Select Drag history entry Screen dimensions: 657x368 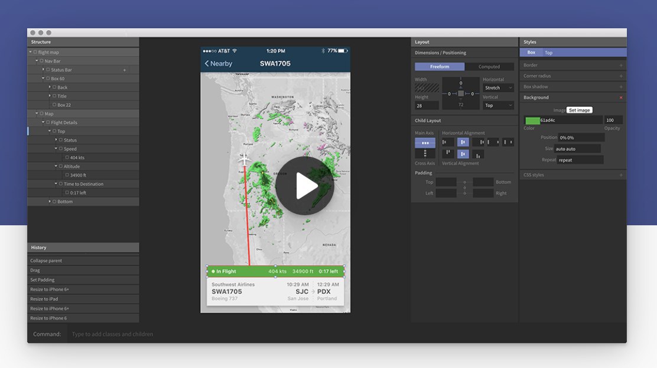coord(83,270)
